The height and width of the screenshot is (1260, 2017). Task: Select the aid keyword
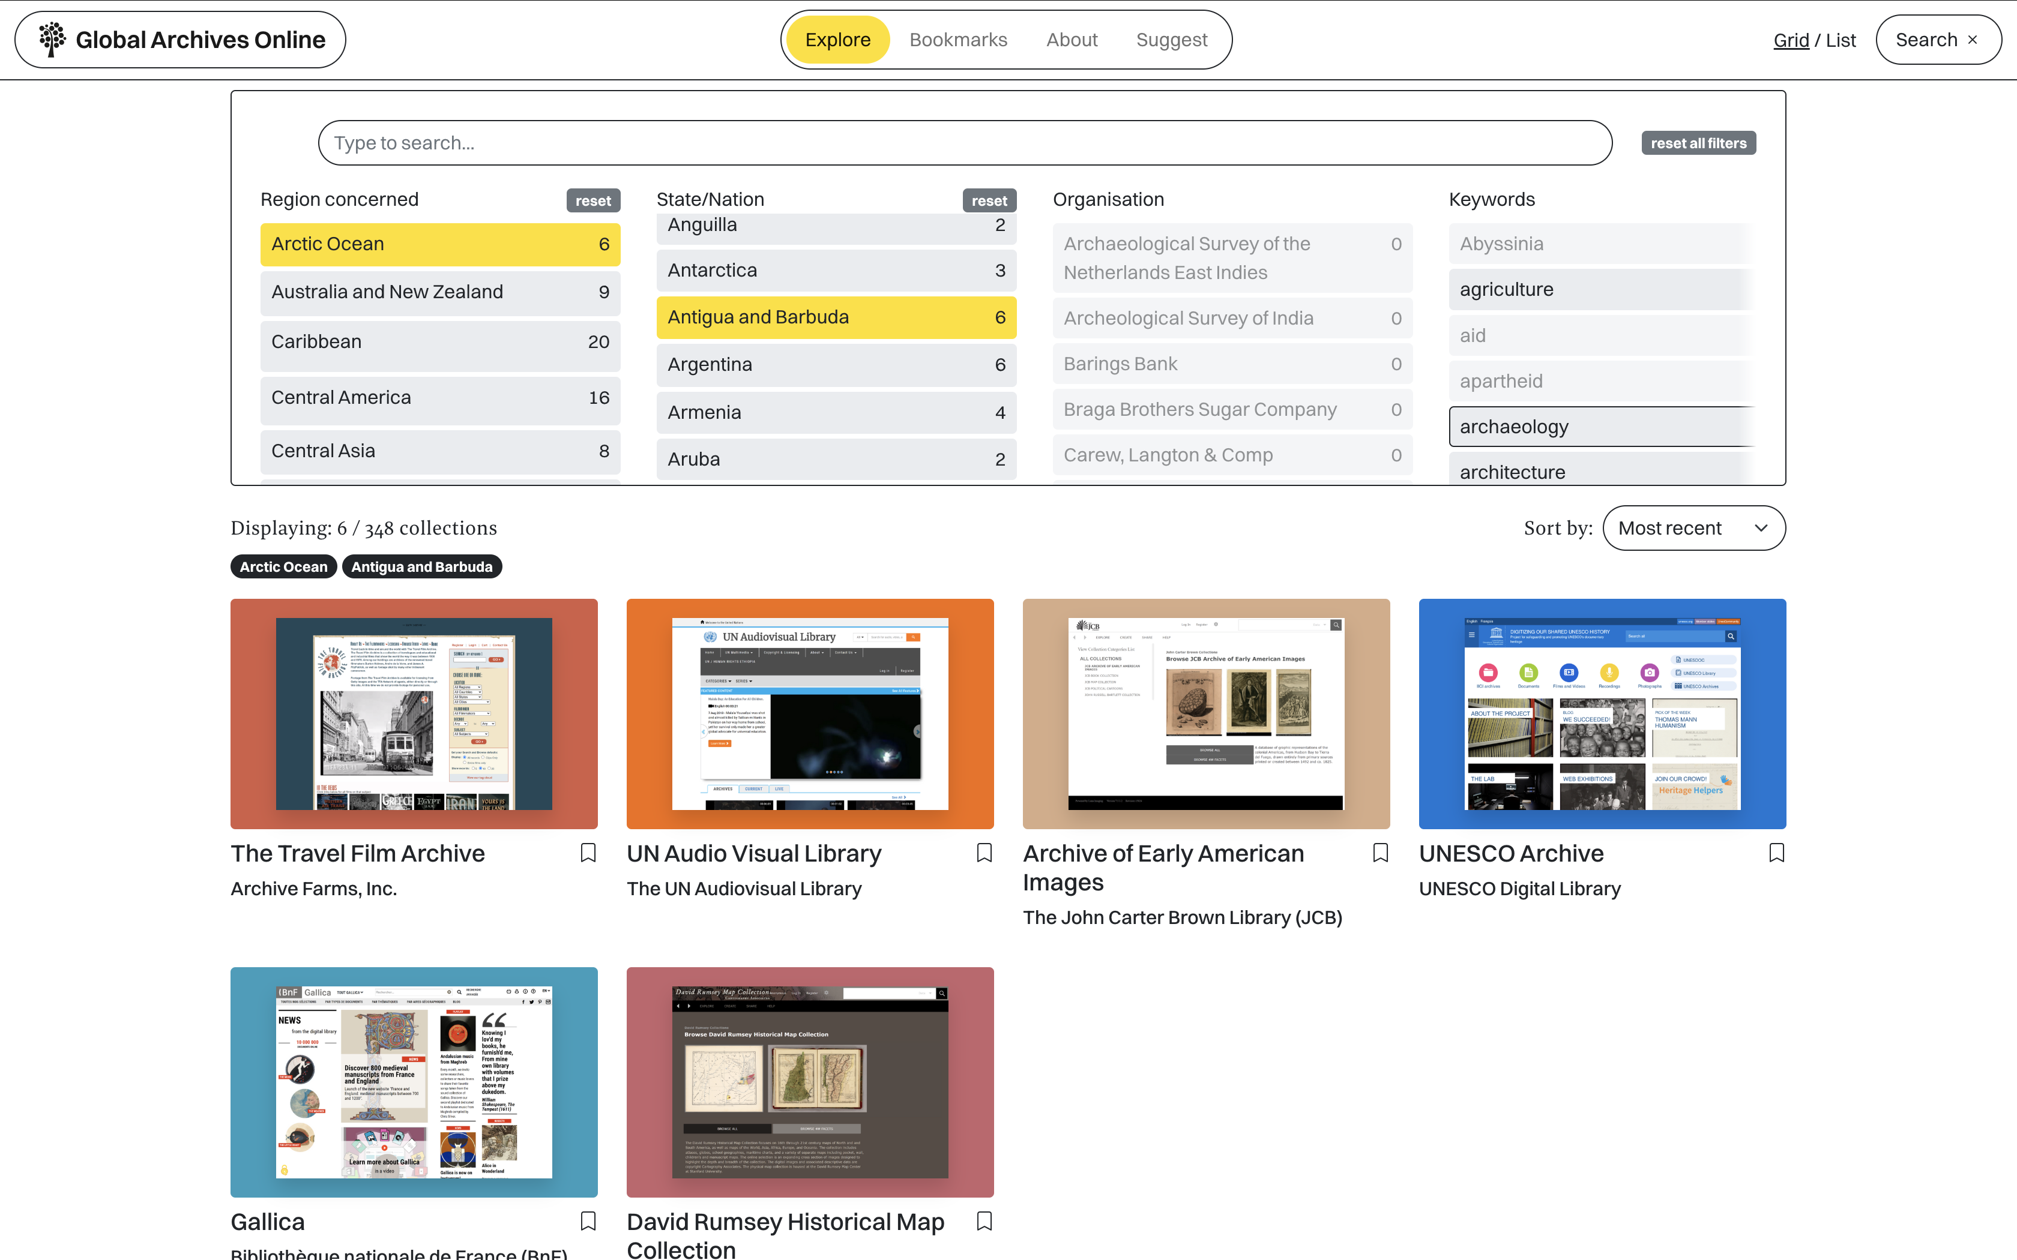1601,336
